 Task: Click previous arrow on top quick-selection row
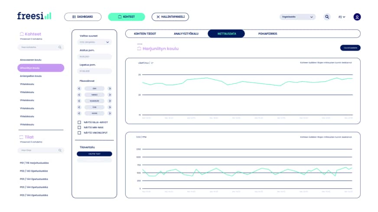pos(79,89)
